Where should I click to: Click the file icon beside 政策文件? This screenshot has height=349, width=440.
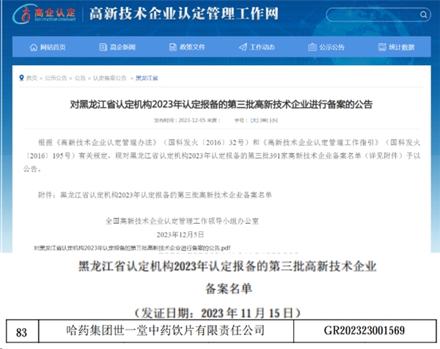pos(173,47)
